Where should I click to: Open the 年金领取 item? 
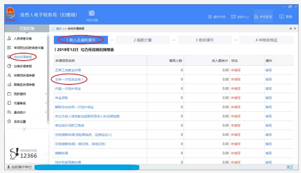click(62, 98)
